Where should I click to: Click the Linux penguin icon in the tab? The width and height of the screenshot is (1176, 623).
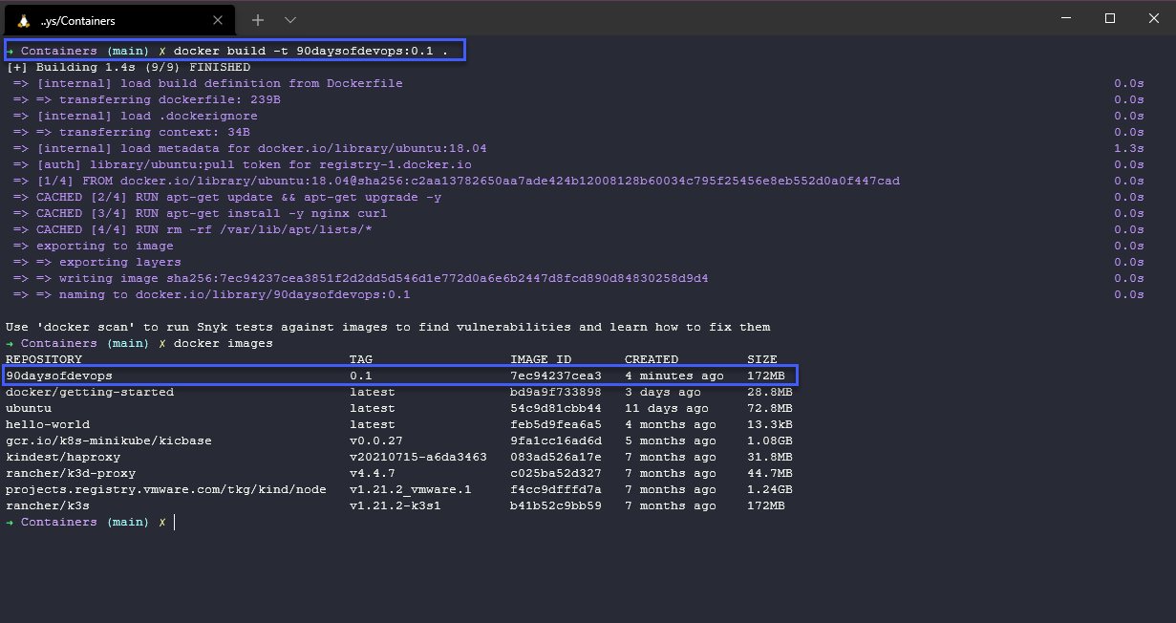(x=23, y=19)
